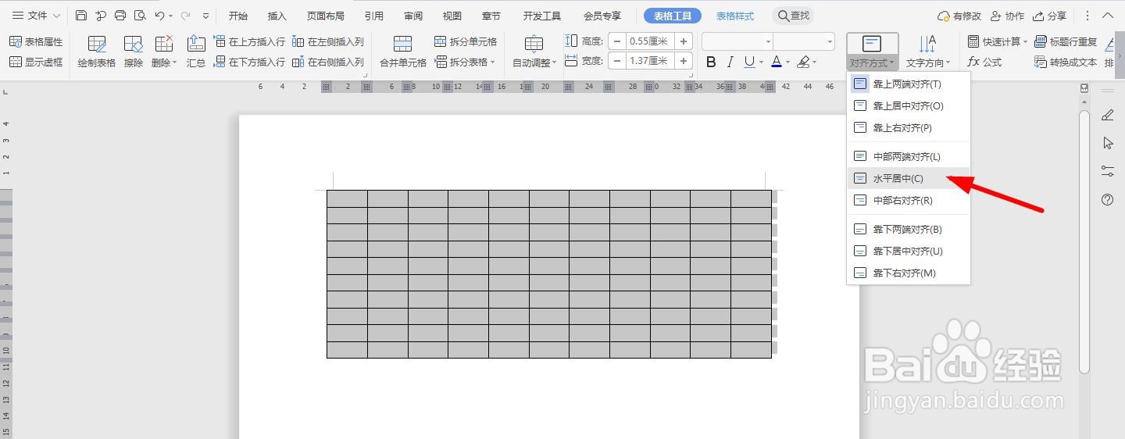Screen dimensions: 1125x439
Task: Collapse the ribbon with the chevron-up icon
Action: click(1109, 16)
